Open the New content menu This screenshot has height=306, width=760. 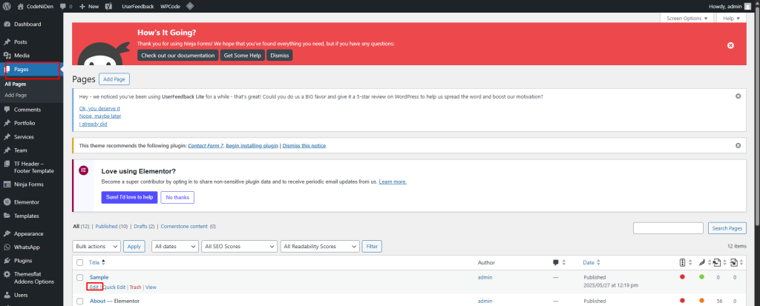coord(89,6)
